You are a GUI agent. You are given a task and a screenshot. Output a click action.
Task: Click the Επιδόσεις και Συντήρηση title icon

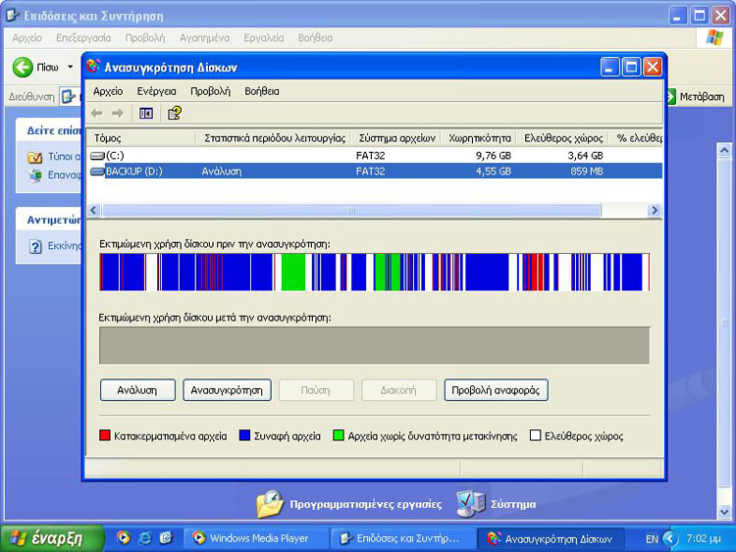click(x=13, y=15)
